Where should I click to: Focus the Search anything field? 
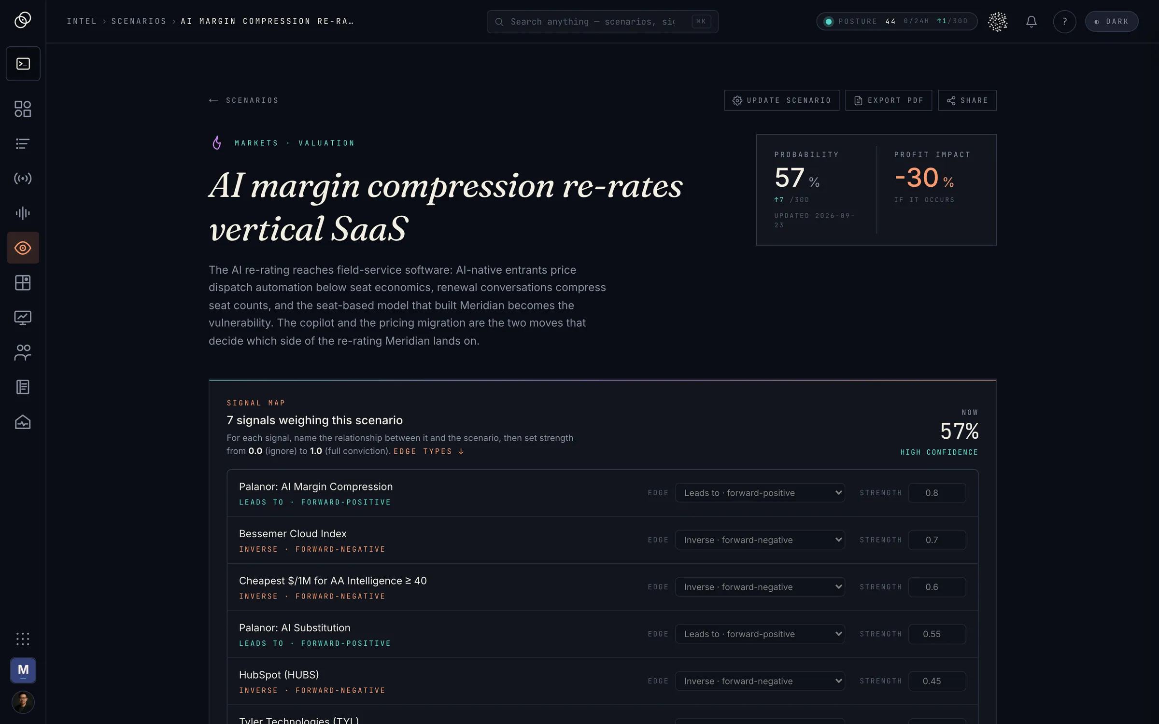pos(602,22)
